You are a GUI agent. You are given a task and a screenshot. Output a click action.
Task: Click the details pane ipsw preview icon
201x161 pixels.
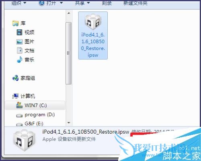[24, 140]
